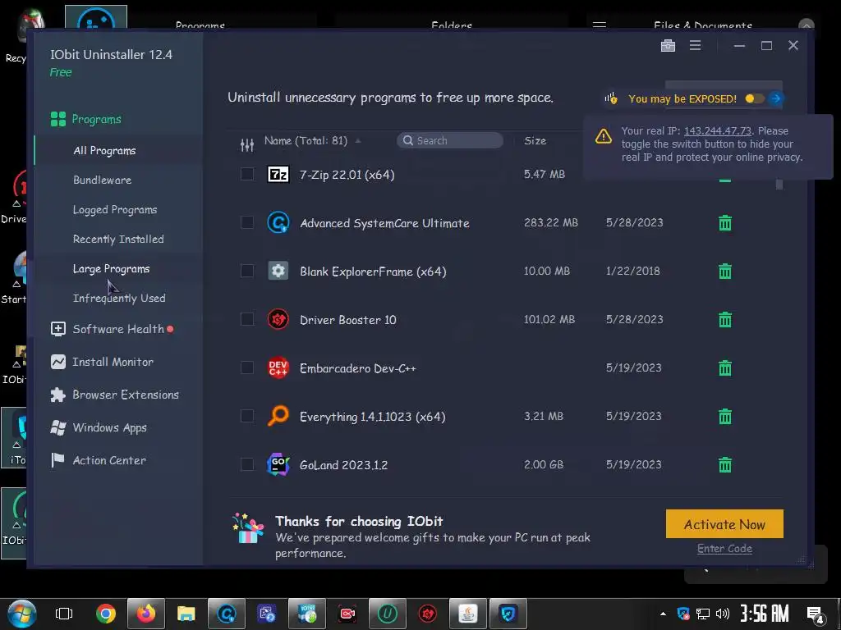Select Recently Installed in sidebar
The height and width of the screenshot is (630, 841).
pyautogui.click(x=118, y=239)
